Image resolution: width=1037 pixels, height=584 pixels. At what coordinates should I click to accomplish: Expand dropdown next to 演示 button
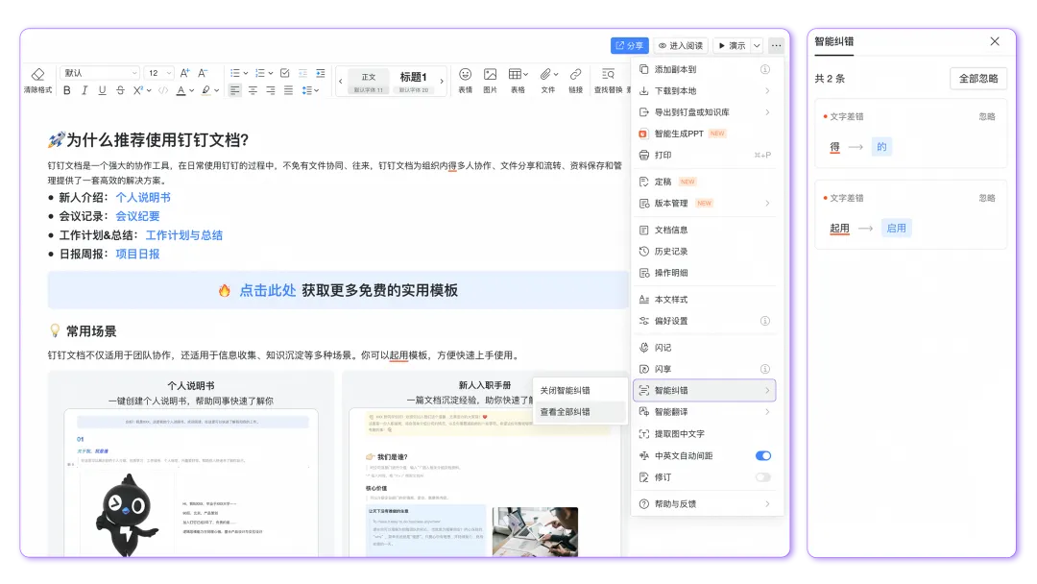[x=757, y=46]
